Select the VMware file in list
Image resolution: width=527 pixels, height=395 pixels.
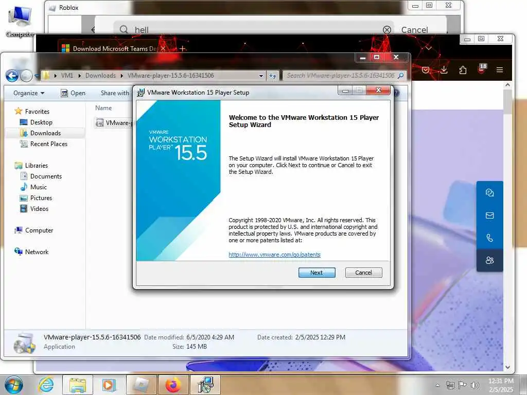coord(114,123)
